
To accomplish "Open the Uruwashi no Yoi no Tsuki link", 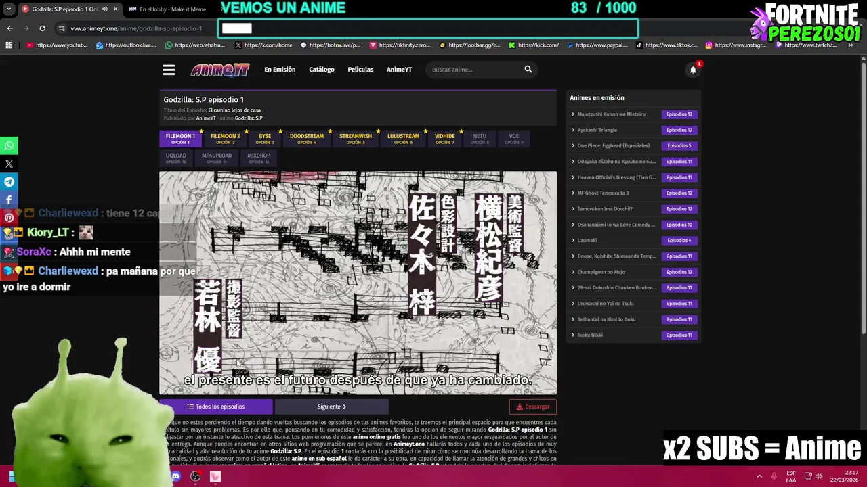I will [x=606, y=304].
